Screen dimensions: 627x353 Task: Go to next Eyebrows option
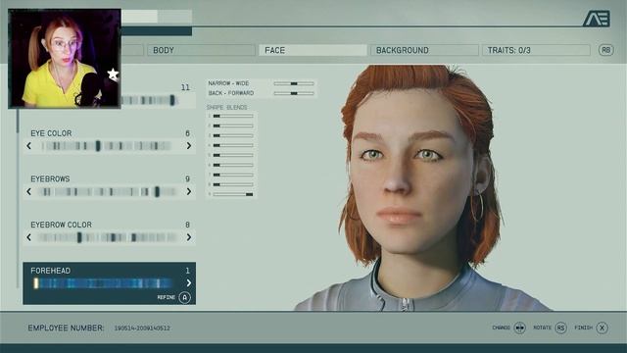tap(189, 192)
